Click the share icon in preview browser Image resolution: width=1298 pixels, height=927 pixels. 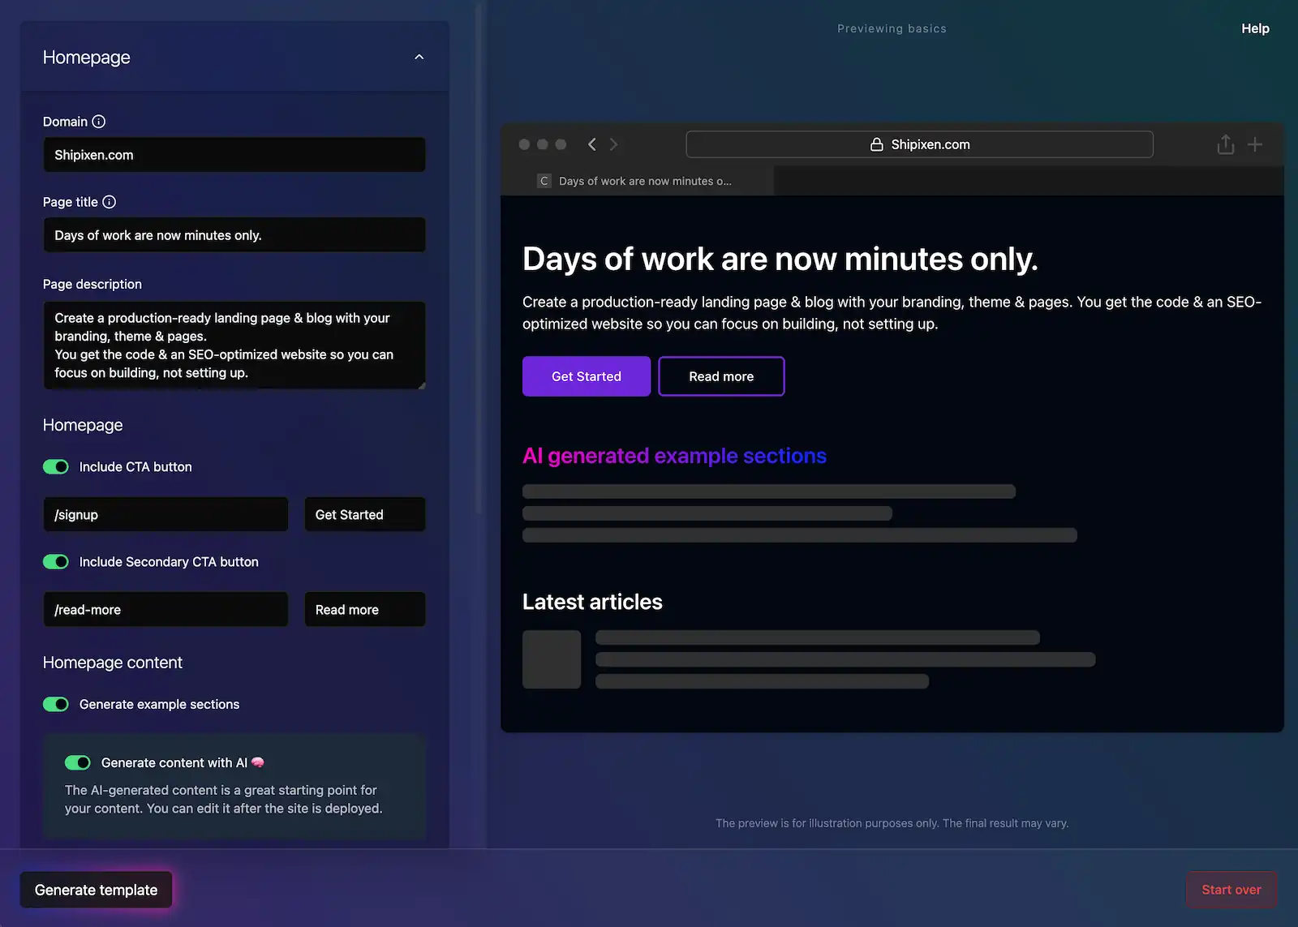coord(1225,144)
